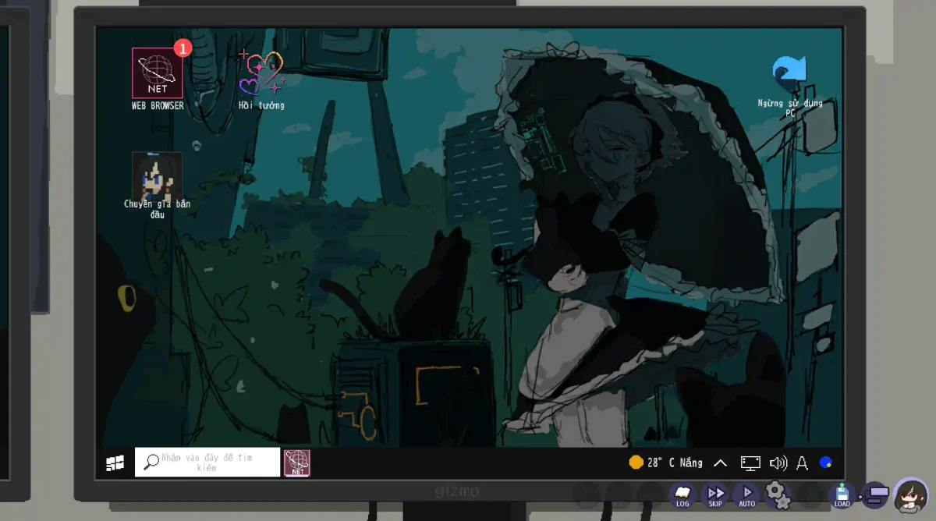Click the blue circle notification tray icon
The image size is (936, 521).
825,463
